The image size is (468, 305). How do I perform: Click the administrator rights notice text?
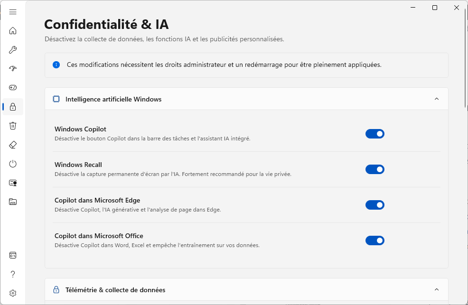coord(224,65)
